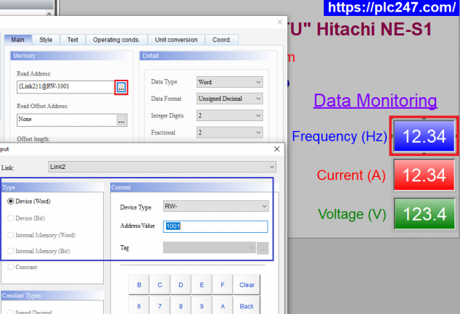Click the Frequency (Hz) label
This screenshot has width=460, height=314.
tap(340, 136)
